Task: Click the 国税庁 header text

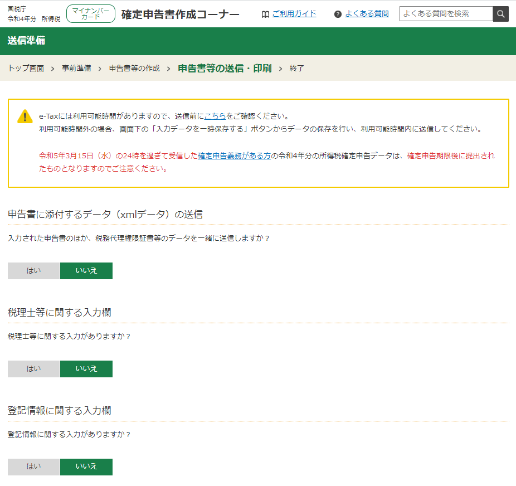Action: (x=17, y=9)
